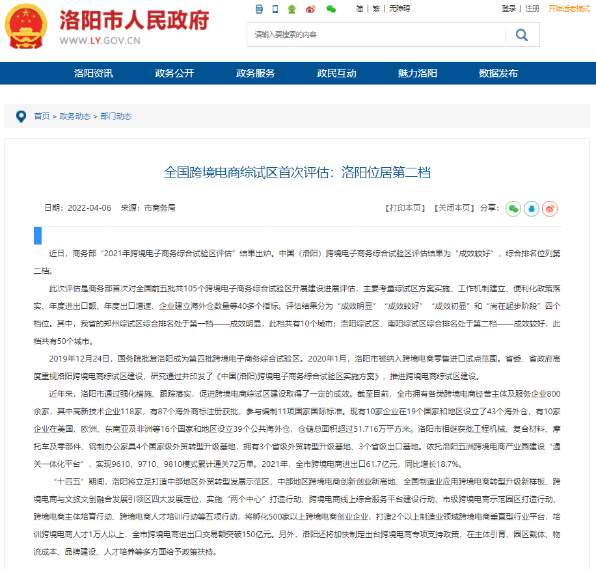
Task: Click the green robot assistant icon
Action: (x=291, y=8)
